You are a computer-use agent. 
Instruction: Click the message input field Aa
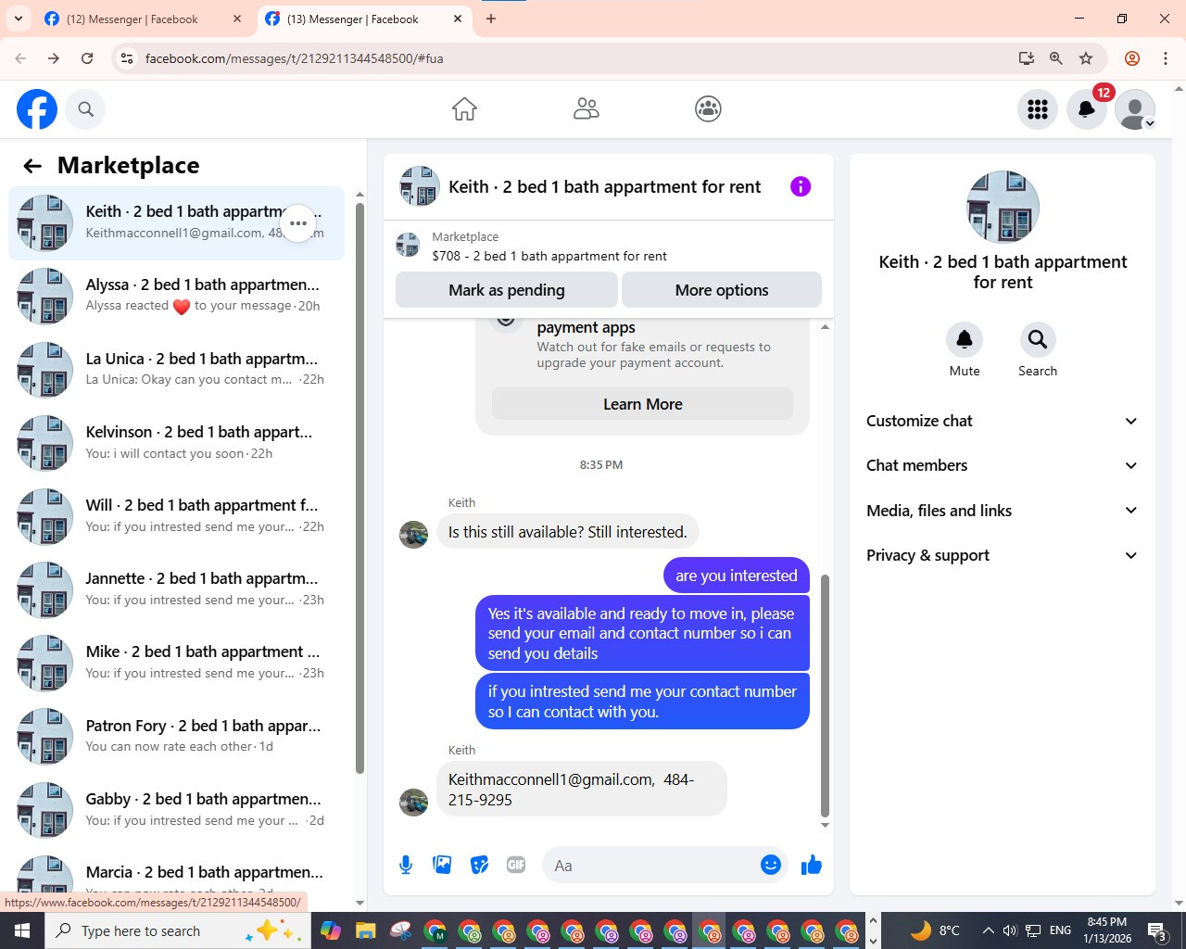649,865
